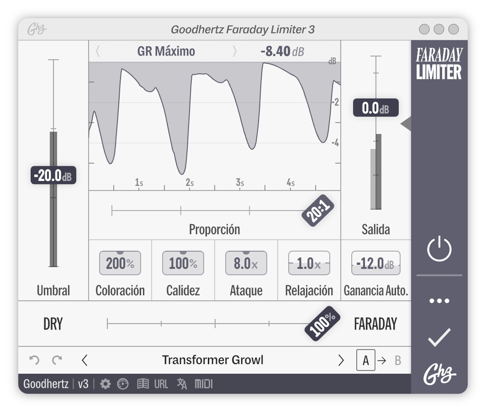
Task: Click the Ghz logo at sidebar bottom
Action: pyautogui.click(x=439, y=374)
